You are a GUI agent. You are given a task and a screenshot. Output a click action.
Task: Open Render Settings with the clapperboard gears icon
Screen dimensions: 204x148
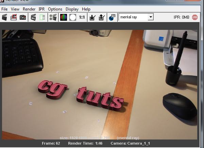pyautogui.click(x=53, y=17)
